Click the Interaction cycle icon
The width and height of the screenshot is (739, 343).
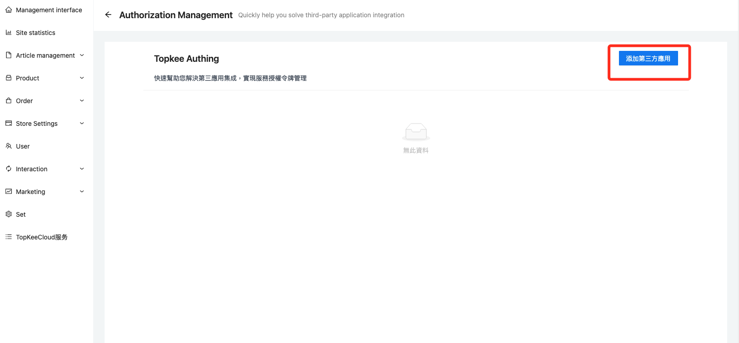tap(9, 169)
